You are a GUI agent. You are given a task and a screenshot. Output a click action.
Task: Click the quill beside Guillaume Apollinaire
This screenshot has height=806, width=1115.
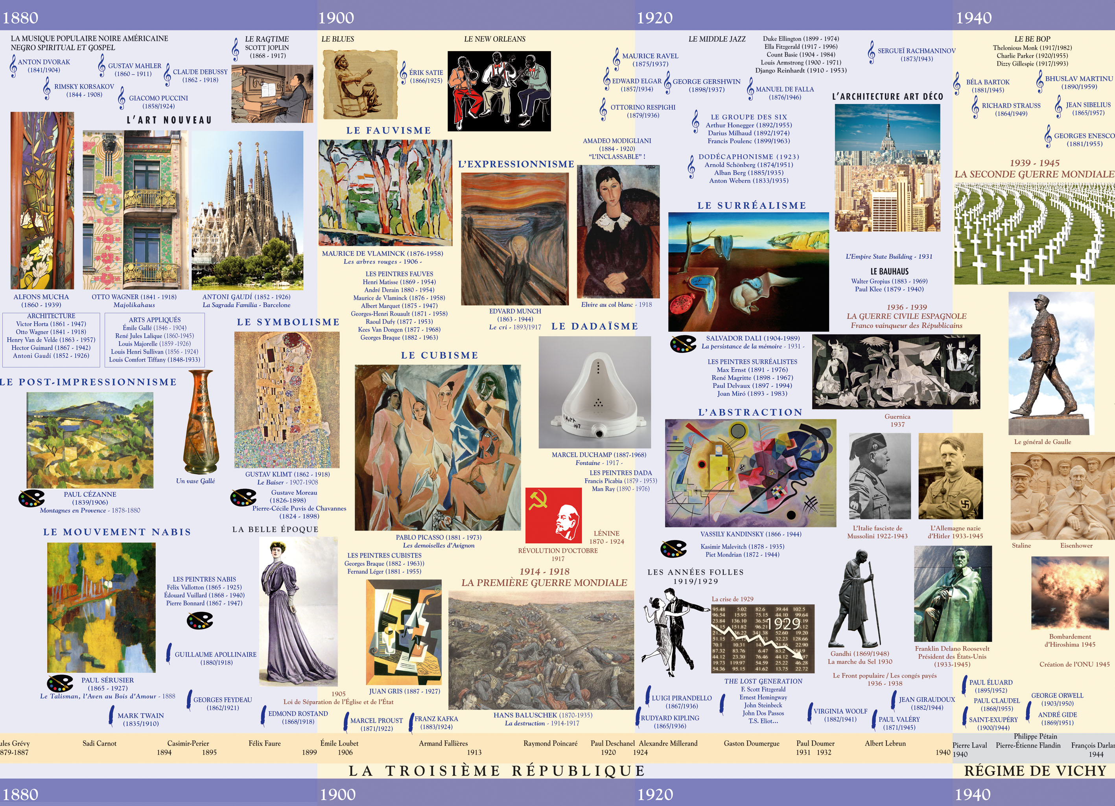[169, 654]
